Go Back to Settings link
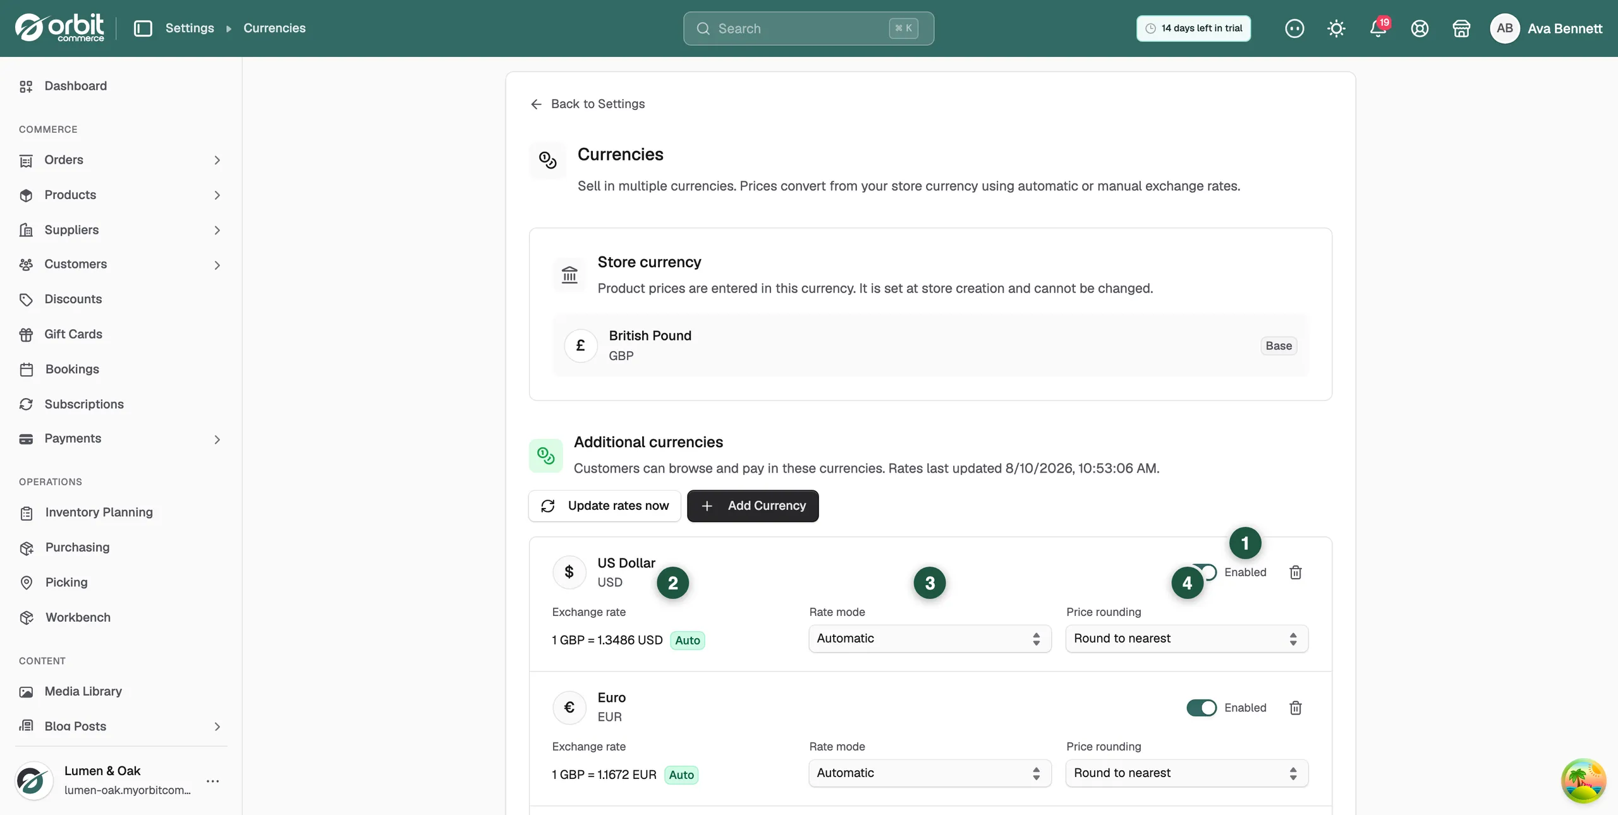1618x815 pixels. 587,104
